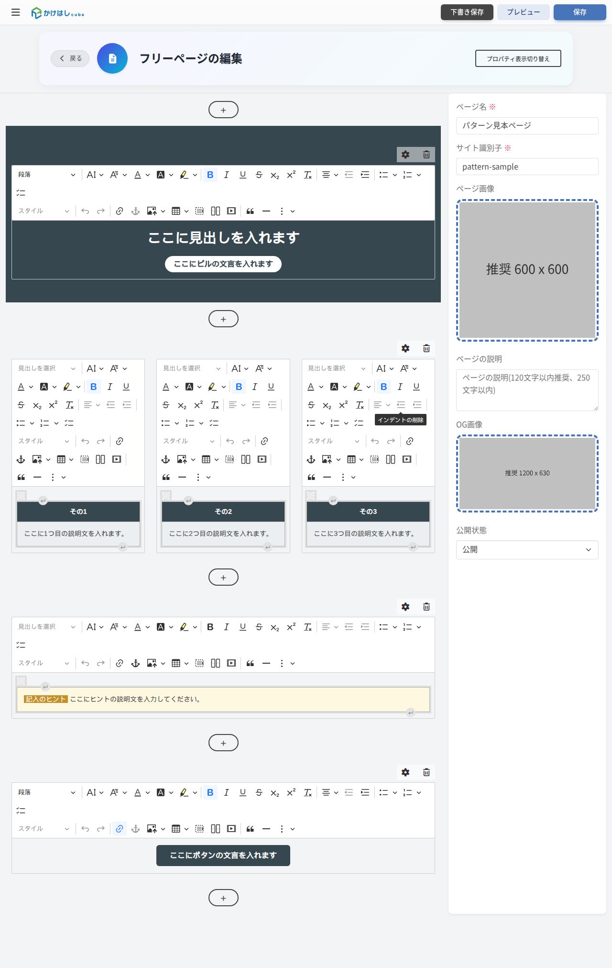This screenshot has height=968, width=612.
Task: Open settings gear of the dark heading block
Action: pos(405,155)
